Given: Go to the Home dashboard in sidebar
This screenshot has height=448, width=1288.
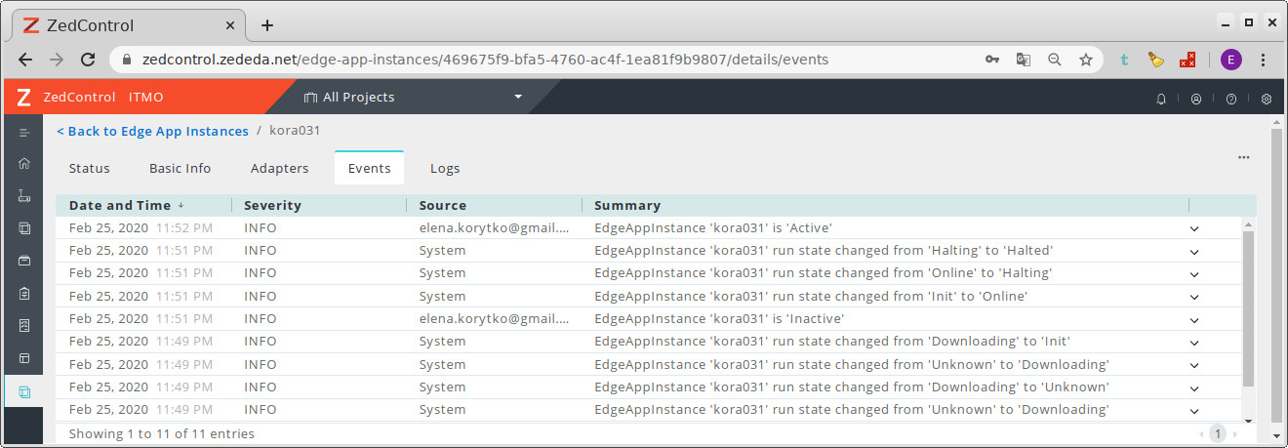Looking at the screenshot, I should pos(24,164).
